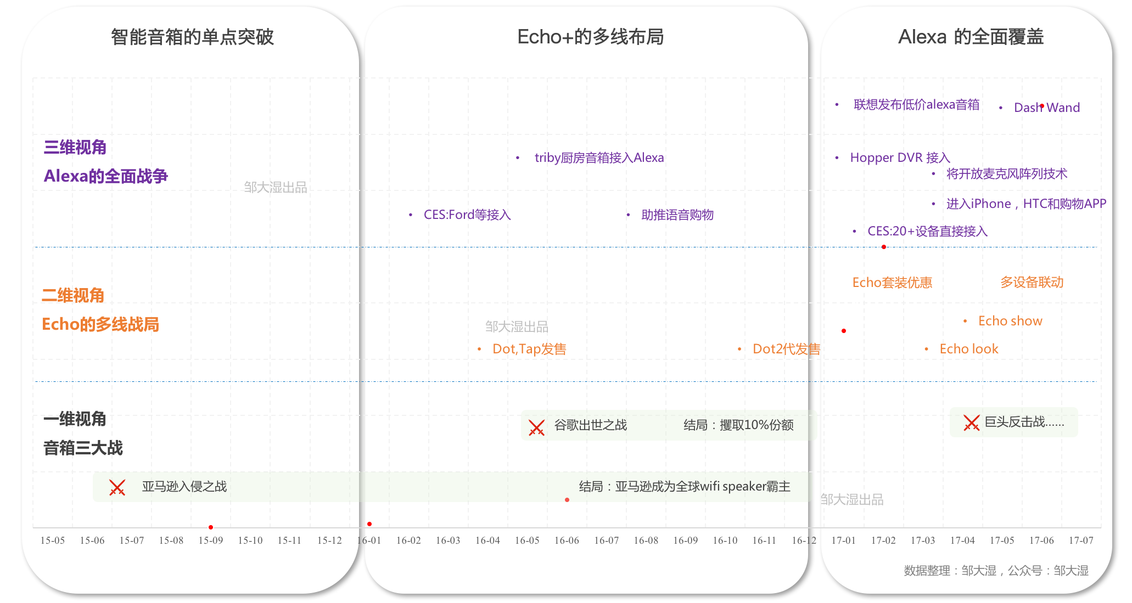Click the Echo的多线战局 heading
Image resolution: width=1132 pixels, height=603 pixels.
[x=100, y=324]
